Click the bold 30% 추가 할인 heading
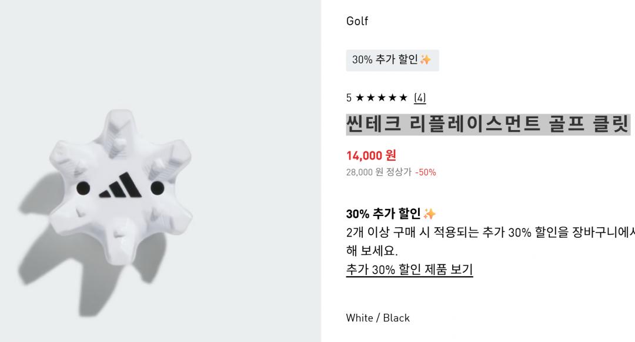Image resolution: width=635 pixels, height=342 pixels. tap(383, 214)
